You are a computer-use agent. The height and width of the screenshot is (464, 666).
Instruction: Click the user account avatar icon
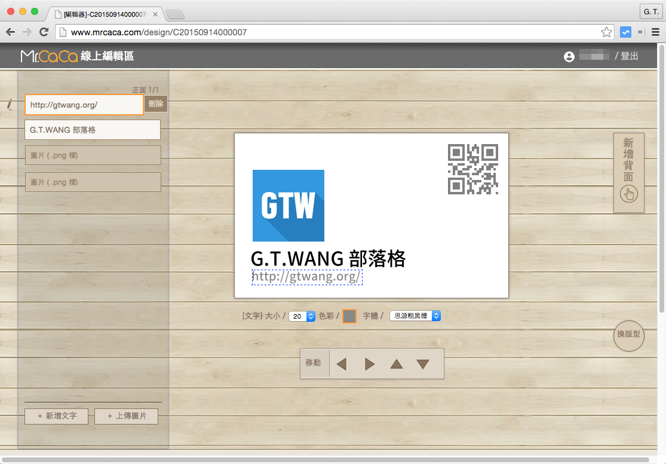tap(569, 56)
